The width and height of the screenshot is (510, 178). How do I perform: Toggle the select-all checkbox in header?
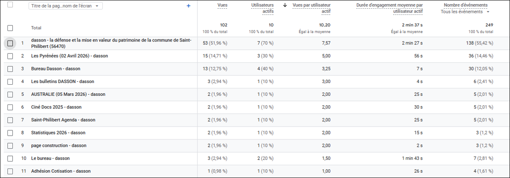point(10,5)
